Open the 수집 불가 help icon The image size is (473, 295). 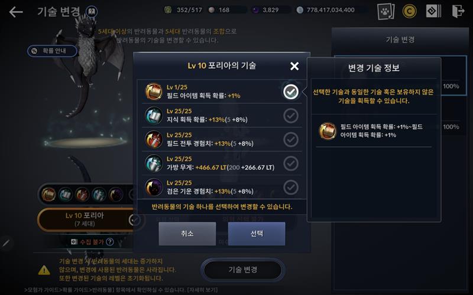pos(110,242)
